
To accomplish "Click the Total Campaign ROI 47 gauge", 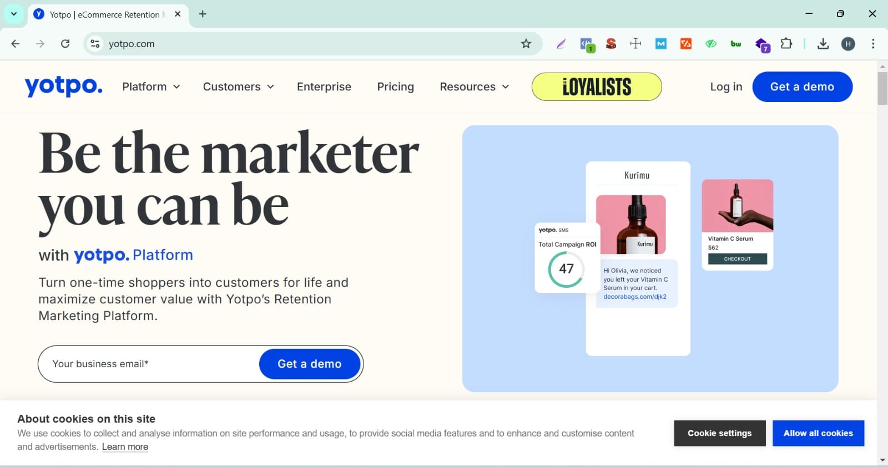I will click(x=566, y=269).
